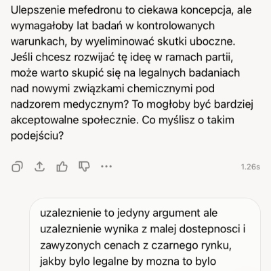Copy the assistant's response
Viewport: 271px width, 271px height.
pyautogui.click(x=17, y=167)
